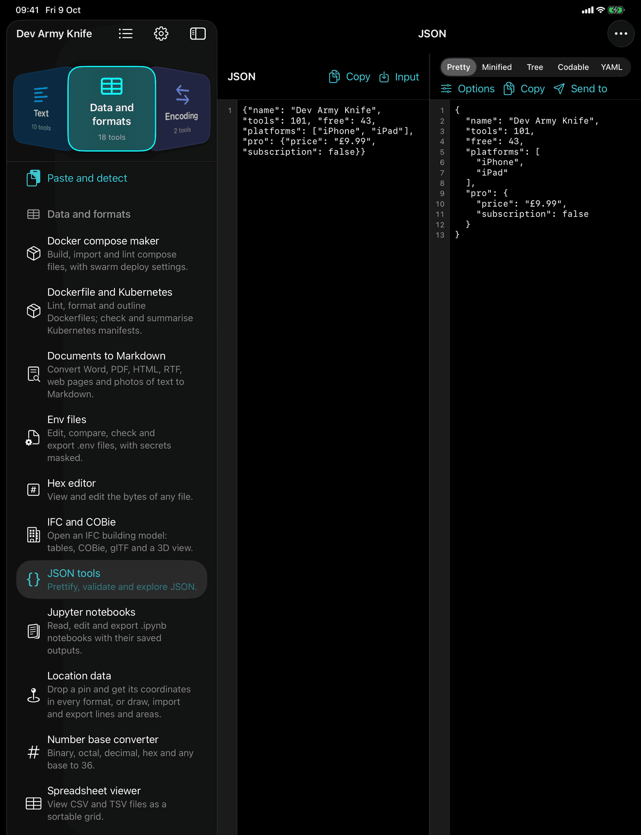The image size is (641, 835).
Task: Open output Options
Action: click(467, 89)
